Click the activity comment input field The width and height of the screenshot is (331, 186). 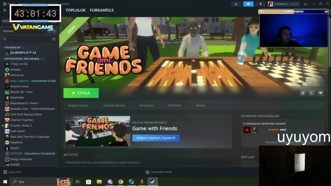point(147,162)
